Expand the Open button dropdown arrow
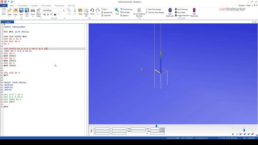Screen dimensions: 258x145 point(10,16)
